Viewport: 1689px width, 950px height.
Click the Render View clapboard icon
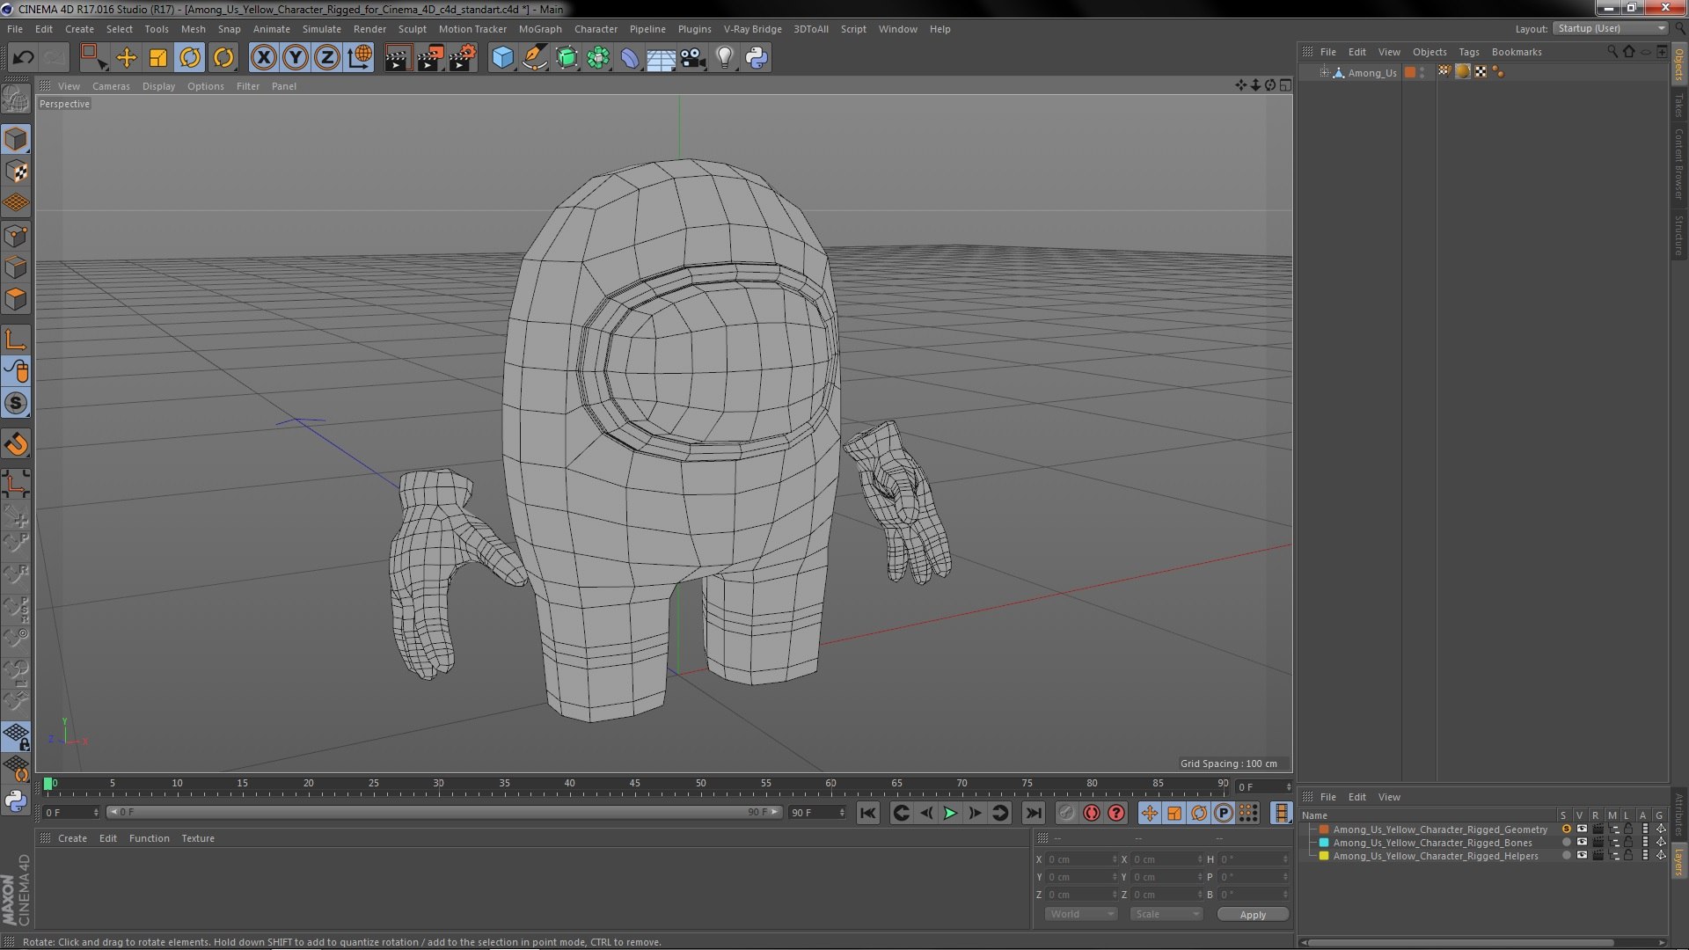coord(397,58)
